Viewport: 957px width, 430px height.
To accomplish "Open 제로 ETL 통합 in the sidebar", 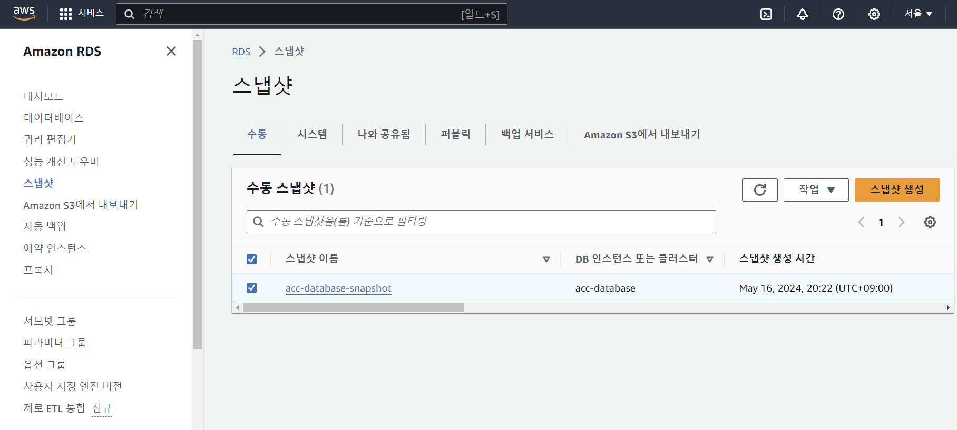I will 54,408.
